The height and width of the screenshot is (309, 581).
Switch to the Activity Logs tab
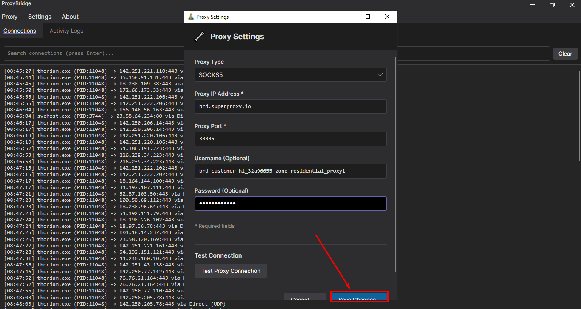tap(66, 31)
